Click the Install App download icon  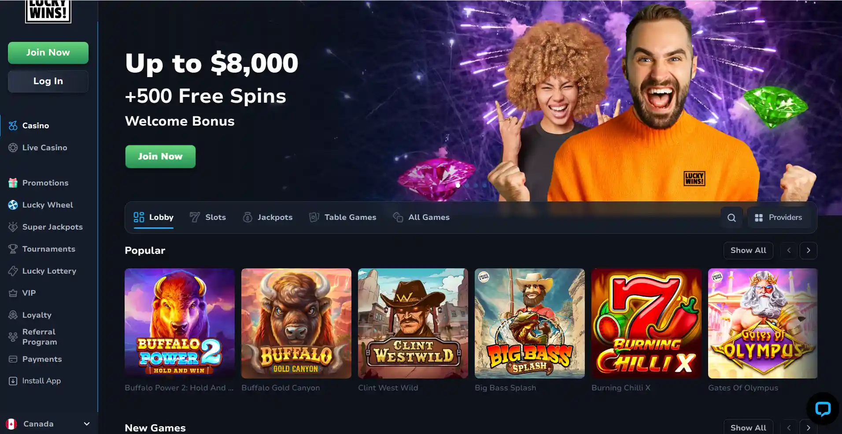13,381
